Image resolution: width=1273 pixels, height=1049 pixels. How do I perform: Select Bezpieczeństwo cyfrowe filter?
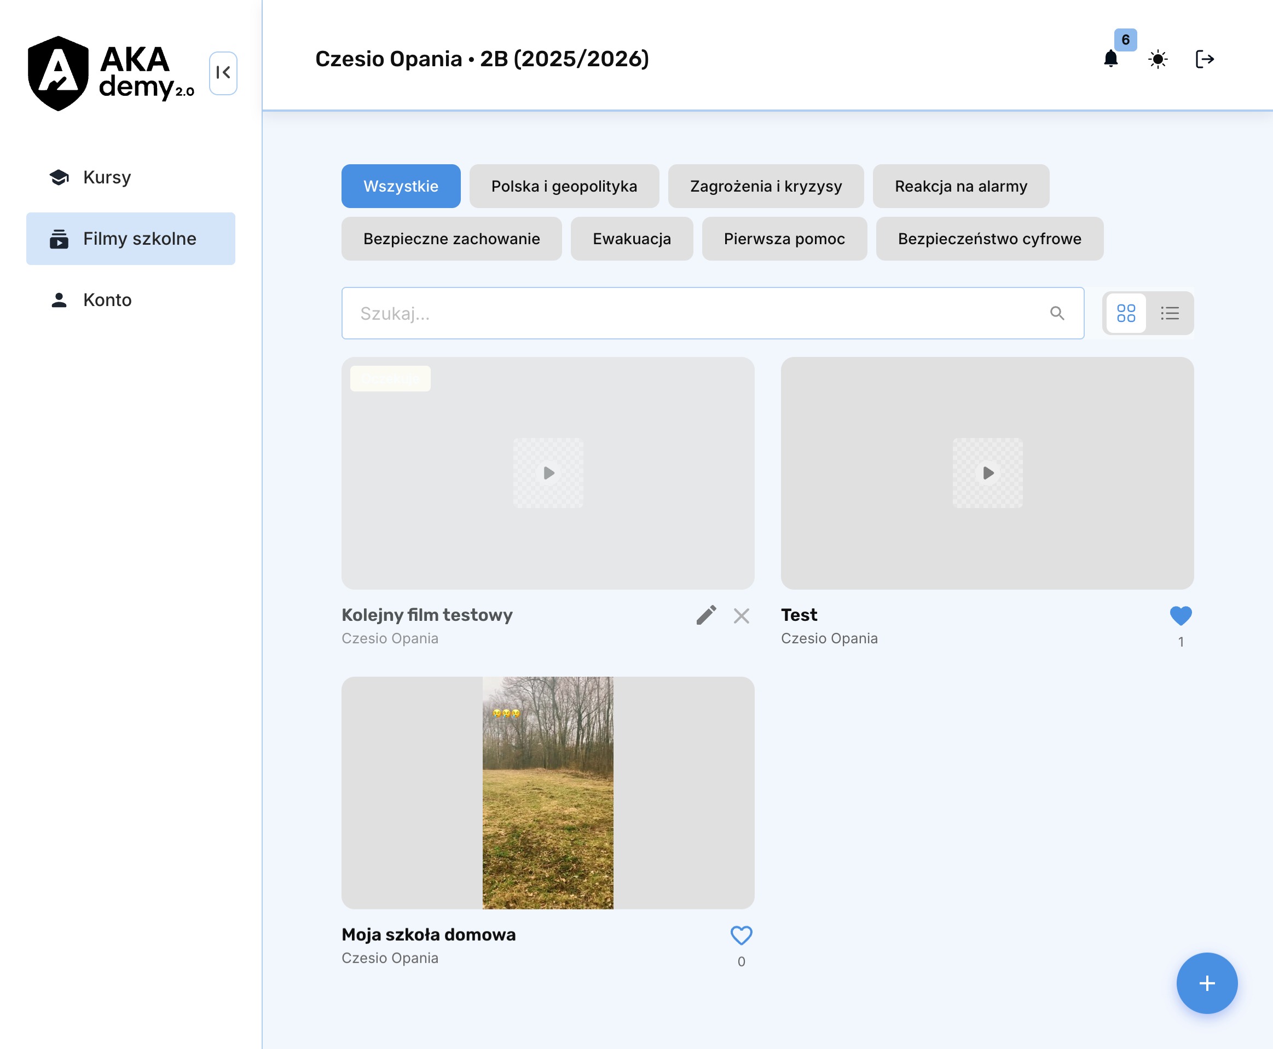click(989, 239)
